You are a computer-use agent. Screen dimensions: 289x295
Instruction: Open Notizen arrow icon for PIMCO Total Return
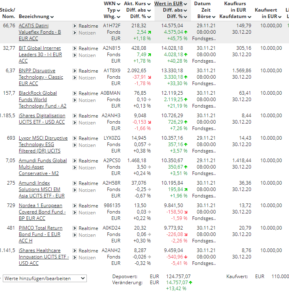pyautogui.click(x=74, y=235)
